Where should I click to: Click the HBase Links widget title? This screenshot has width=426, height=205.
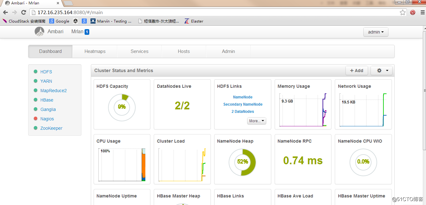pos(231,196)
